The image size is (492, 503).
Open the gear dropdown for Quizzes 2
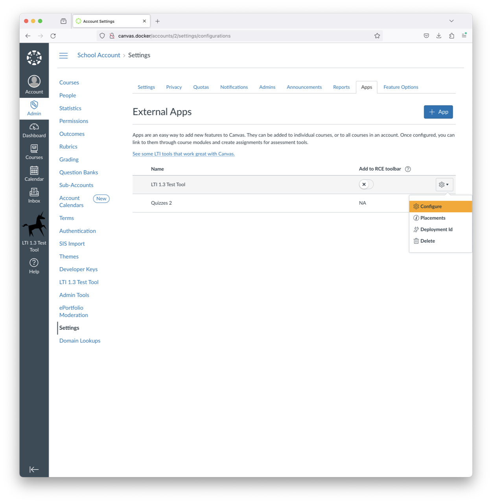pos(444,203)
